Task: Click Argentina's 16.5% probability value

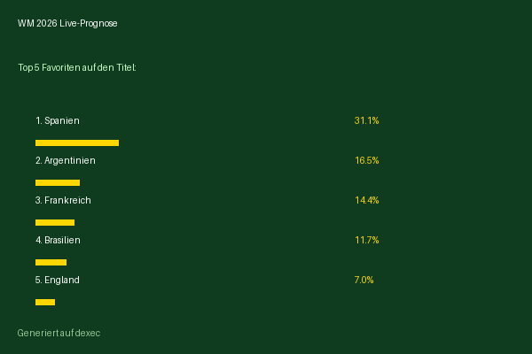Action: (x=367, y=160)
